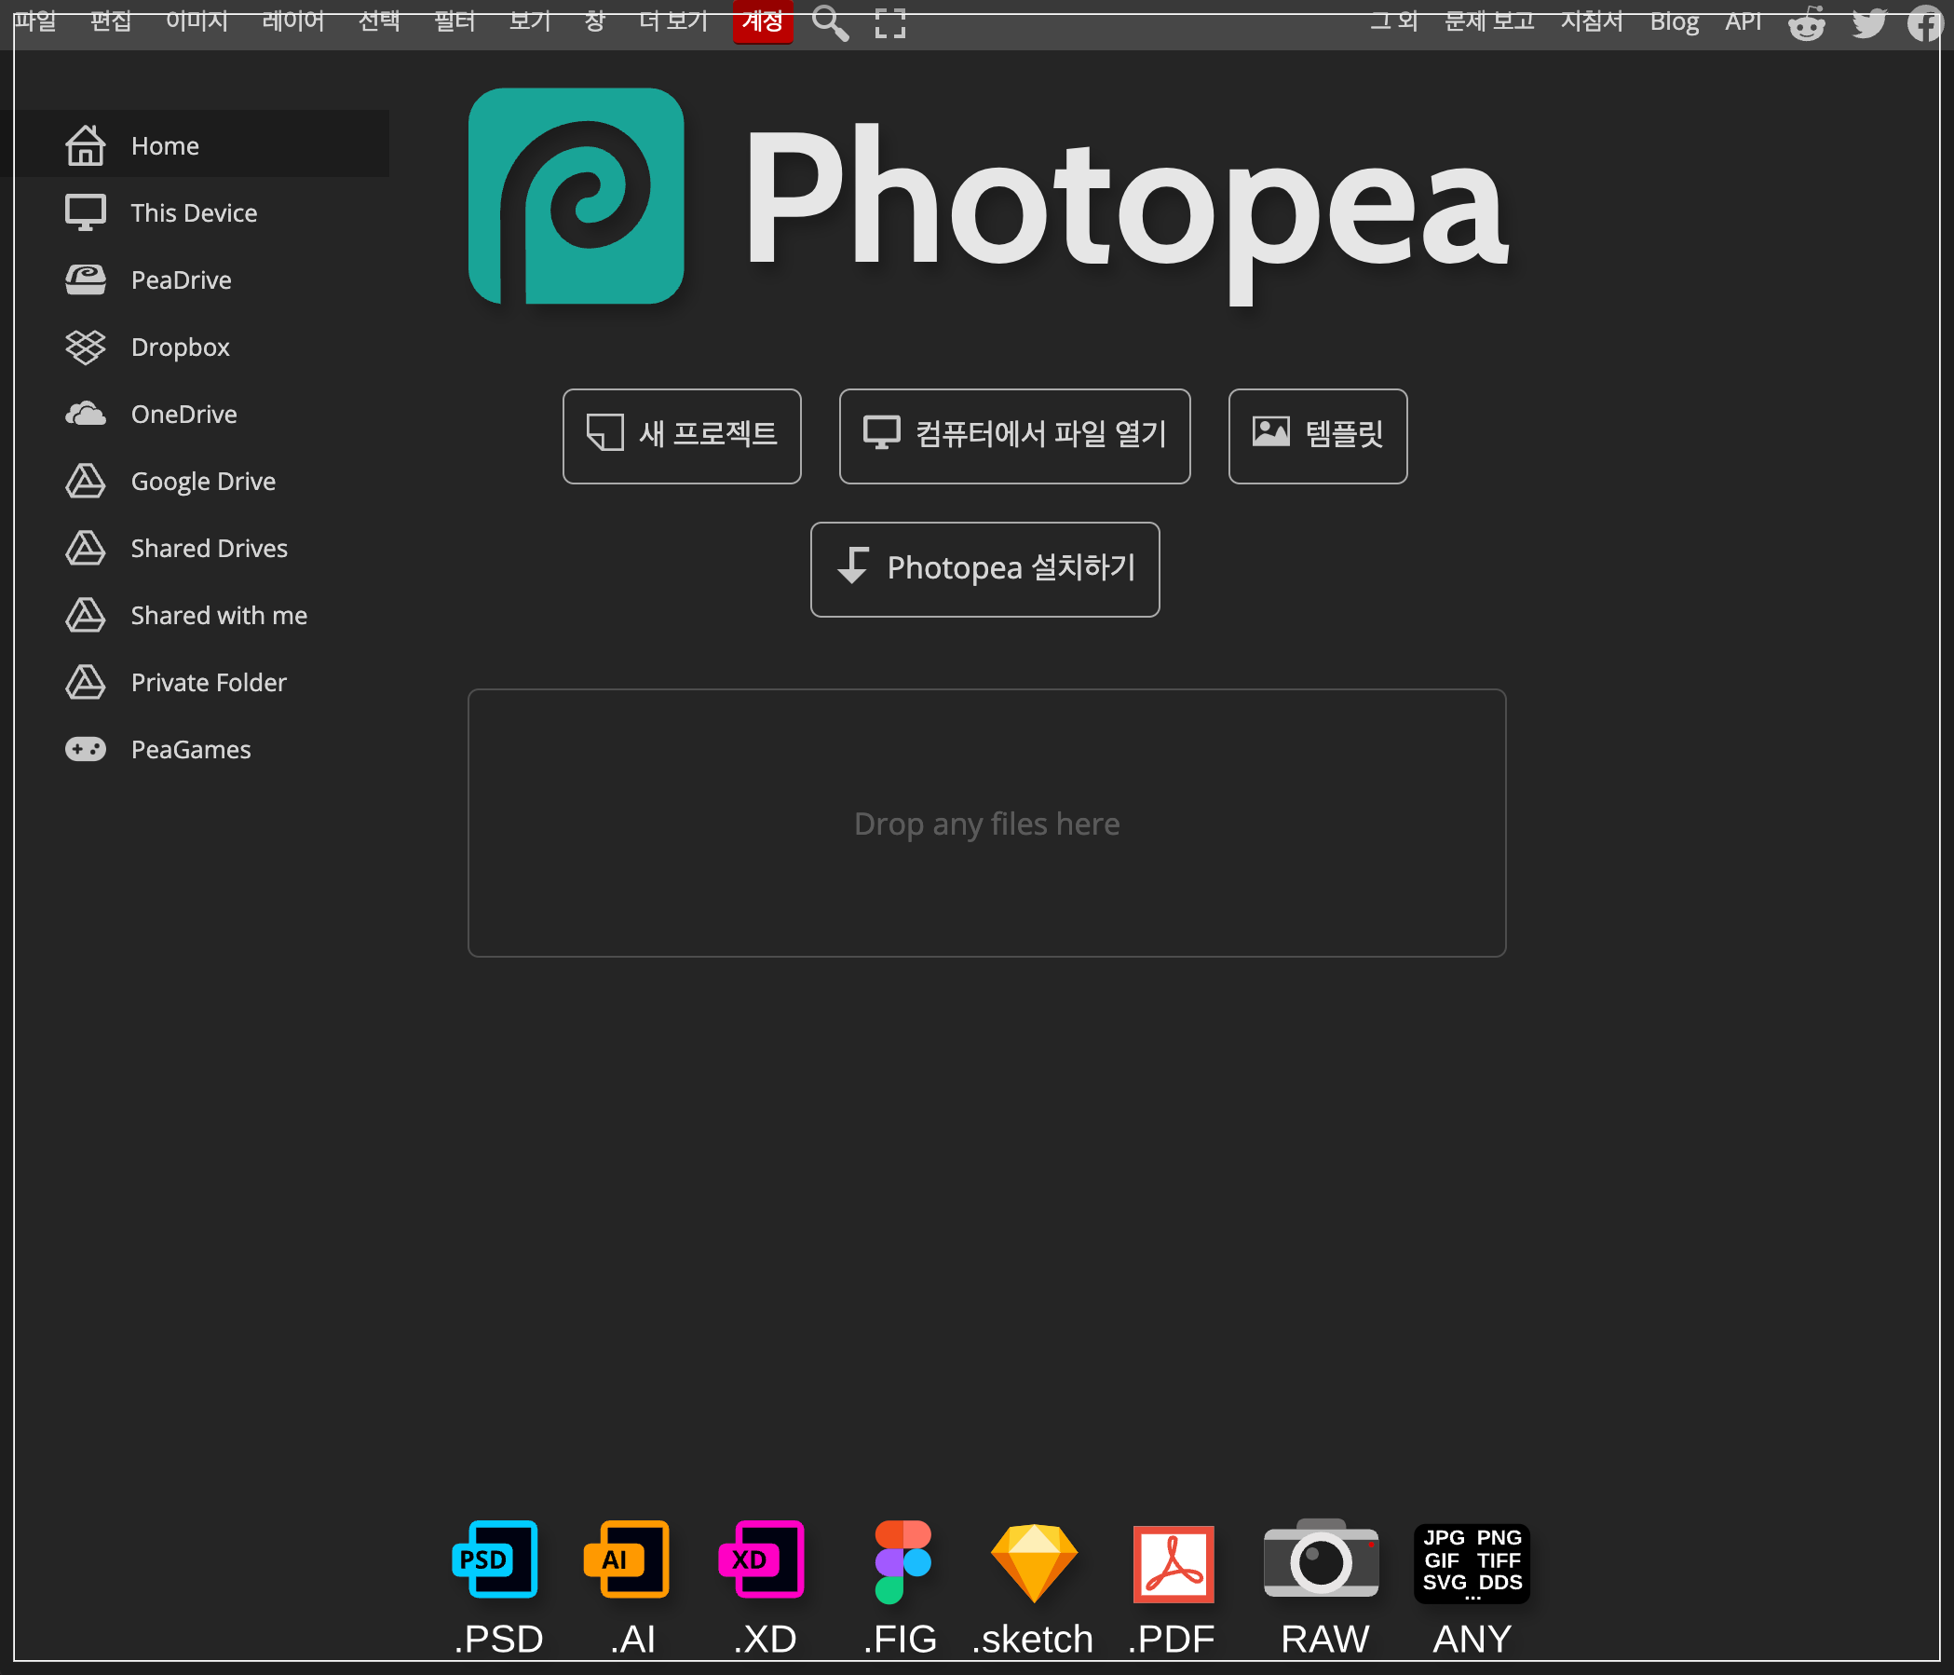Click the search magnifier icon
This screenshot has width=1954, height=1675.
[x=830, y=22]
